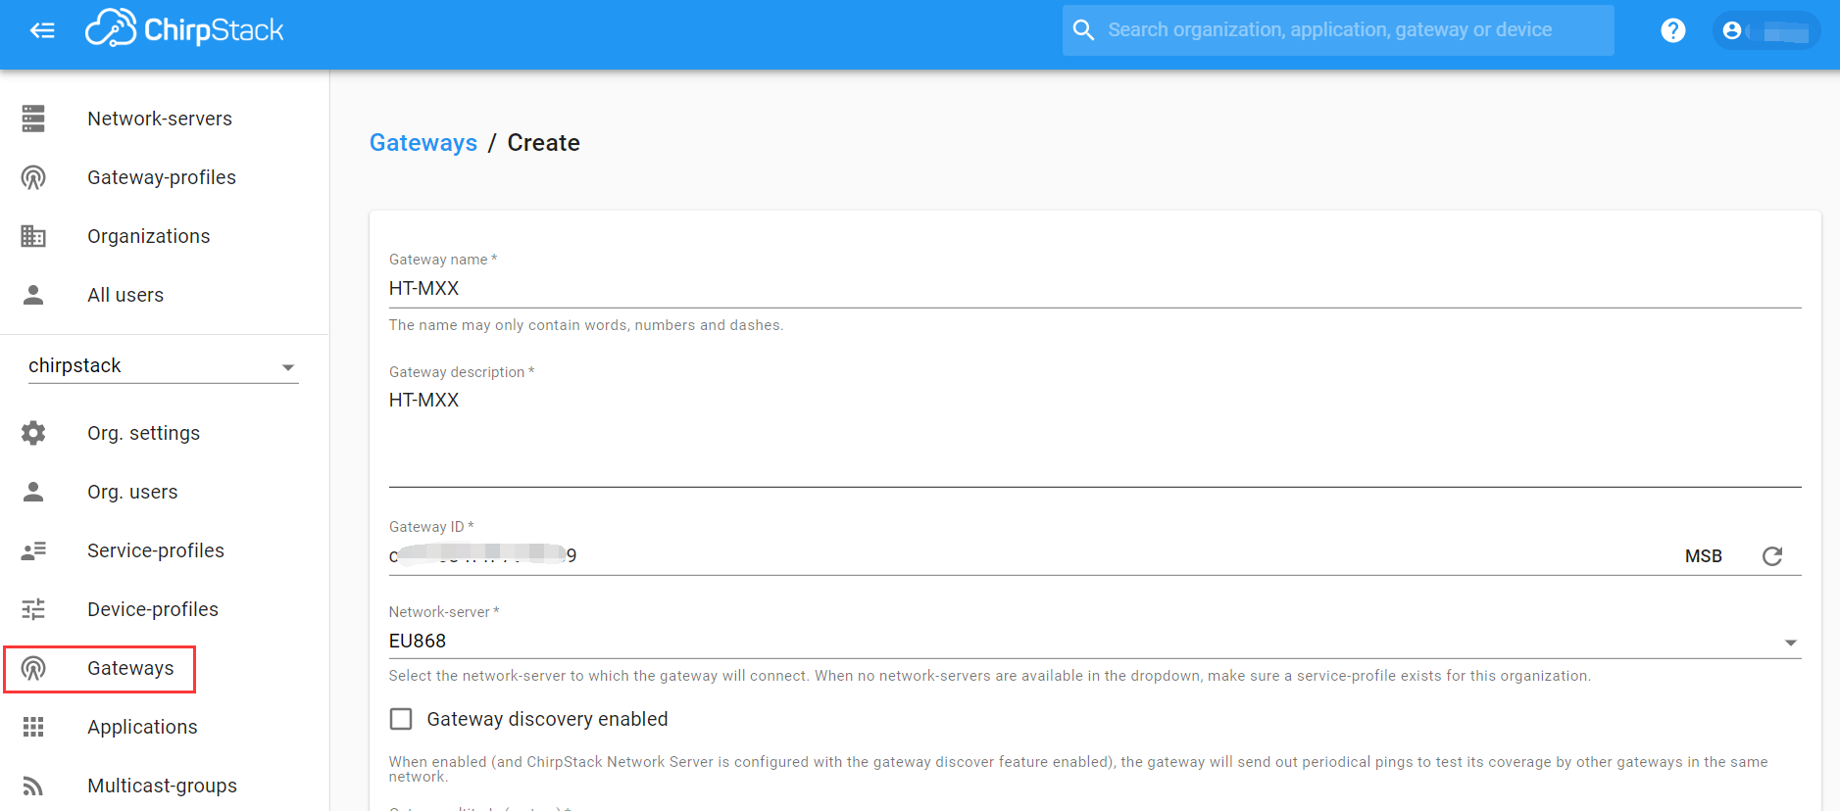This screenshot has height=811, width=1840.
Task: Collapse the sidebar with back arrow icon
Action: [x=42, y=30]
